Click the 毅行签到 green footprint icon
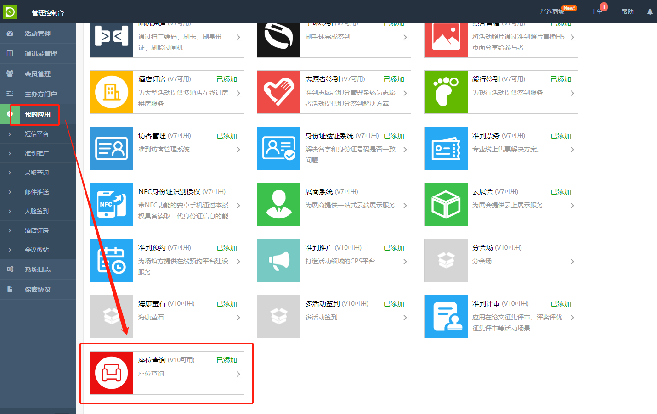Screen dimensions: 657x414 (446, 92)
